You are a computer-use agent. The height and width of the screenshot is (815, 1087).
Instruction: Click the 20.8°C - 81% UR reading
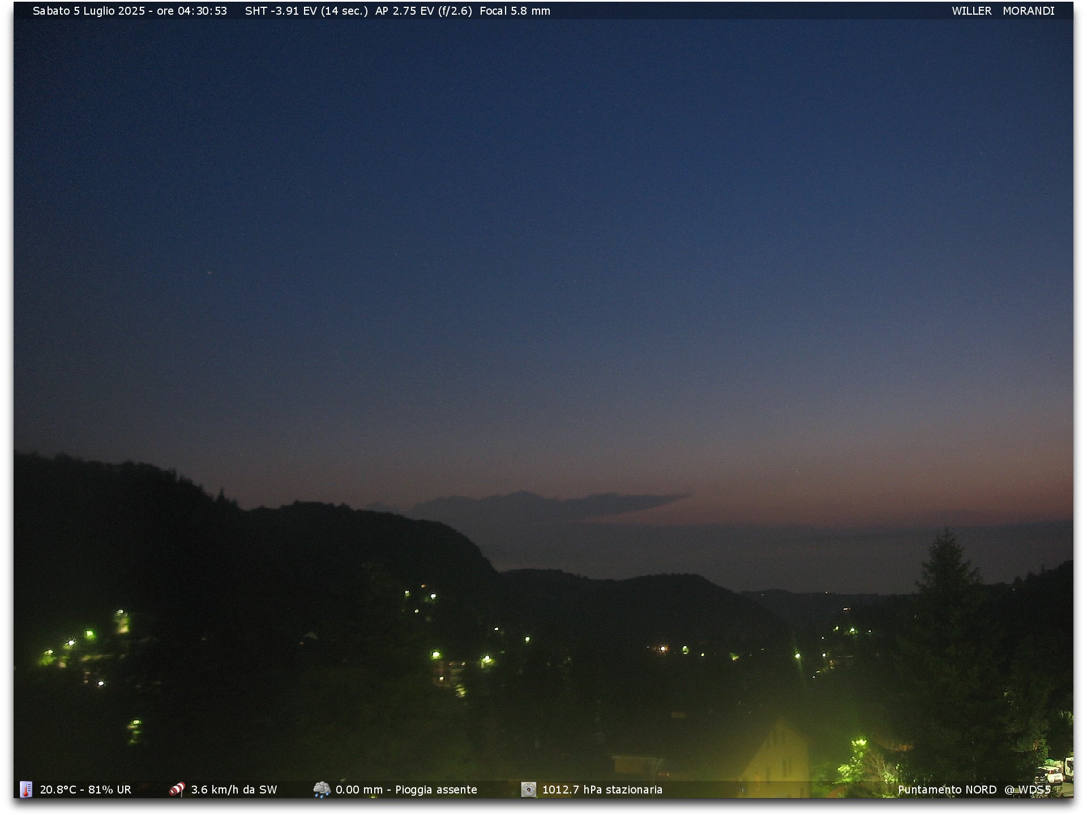pyautogui.click(x=85, y=790)
